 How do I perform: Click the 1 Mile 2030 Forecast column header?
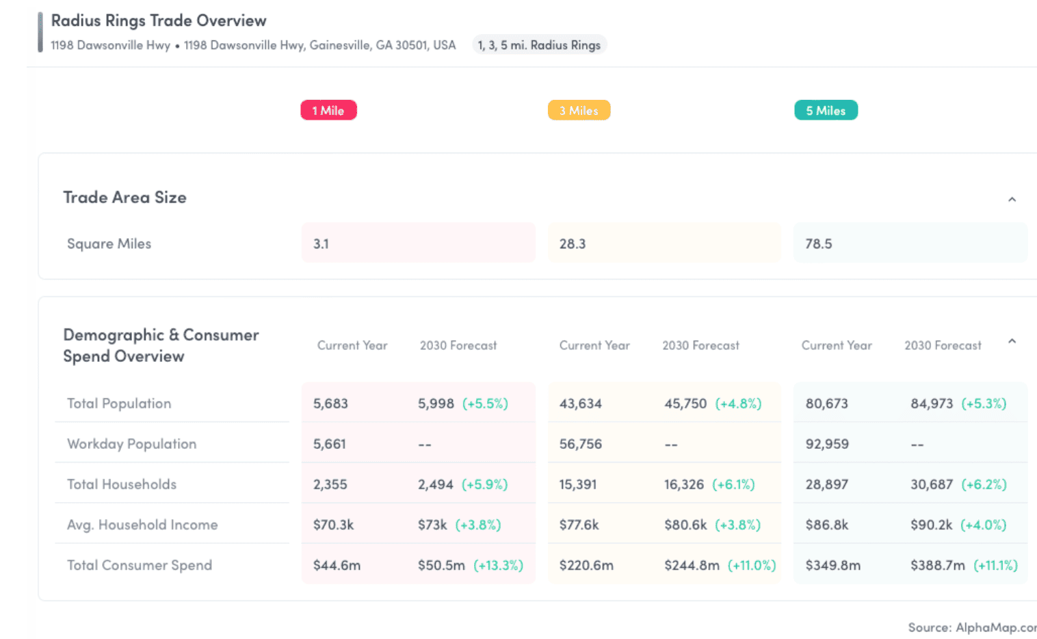pos(458,345)
